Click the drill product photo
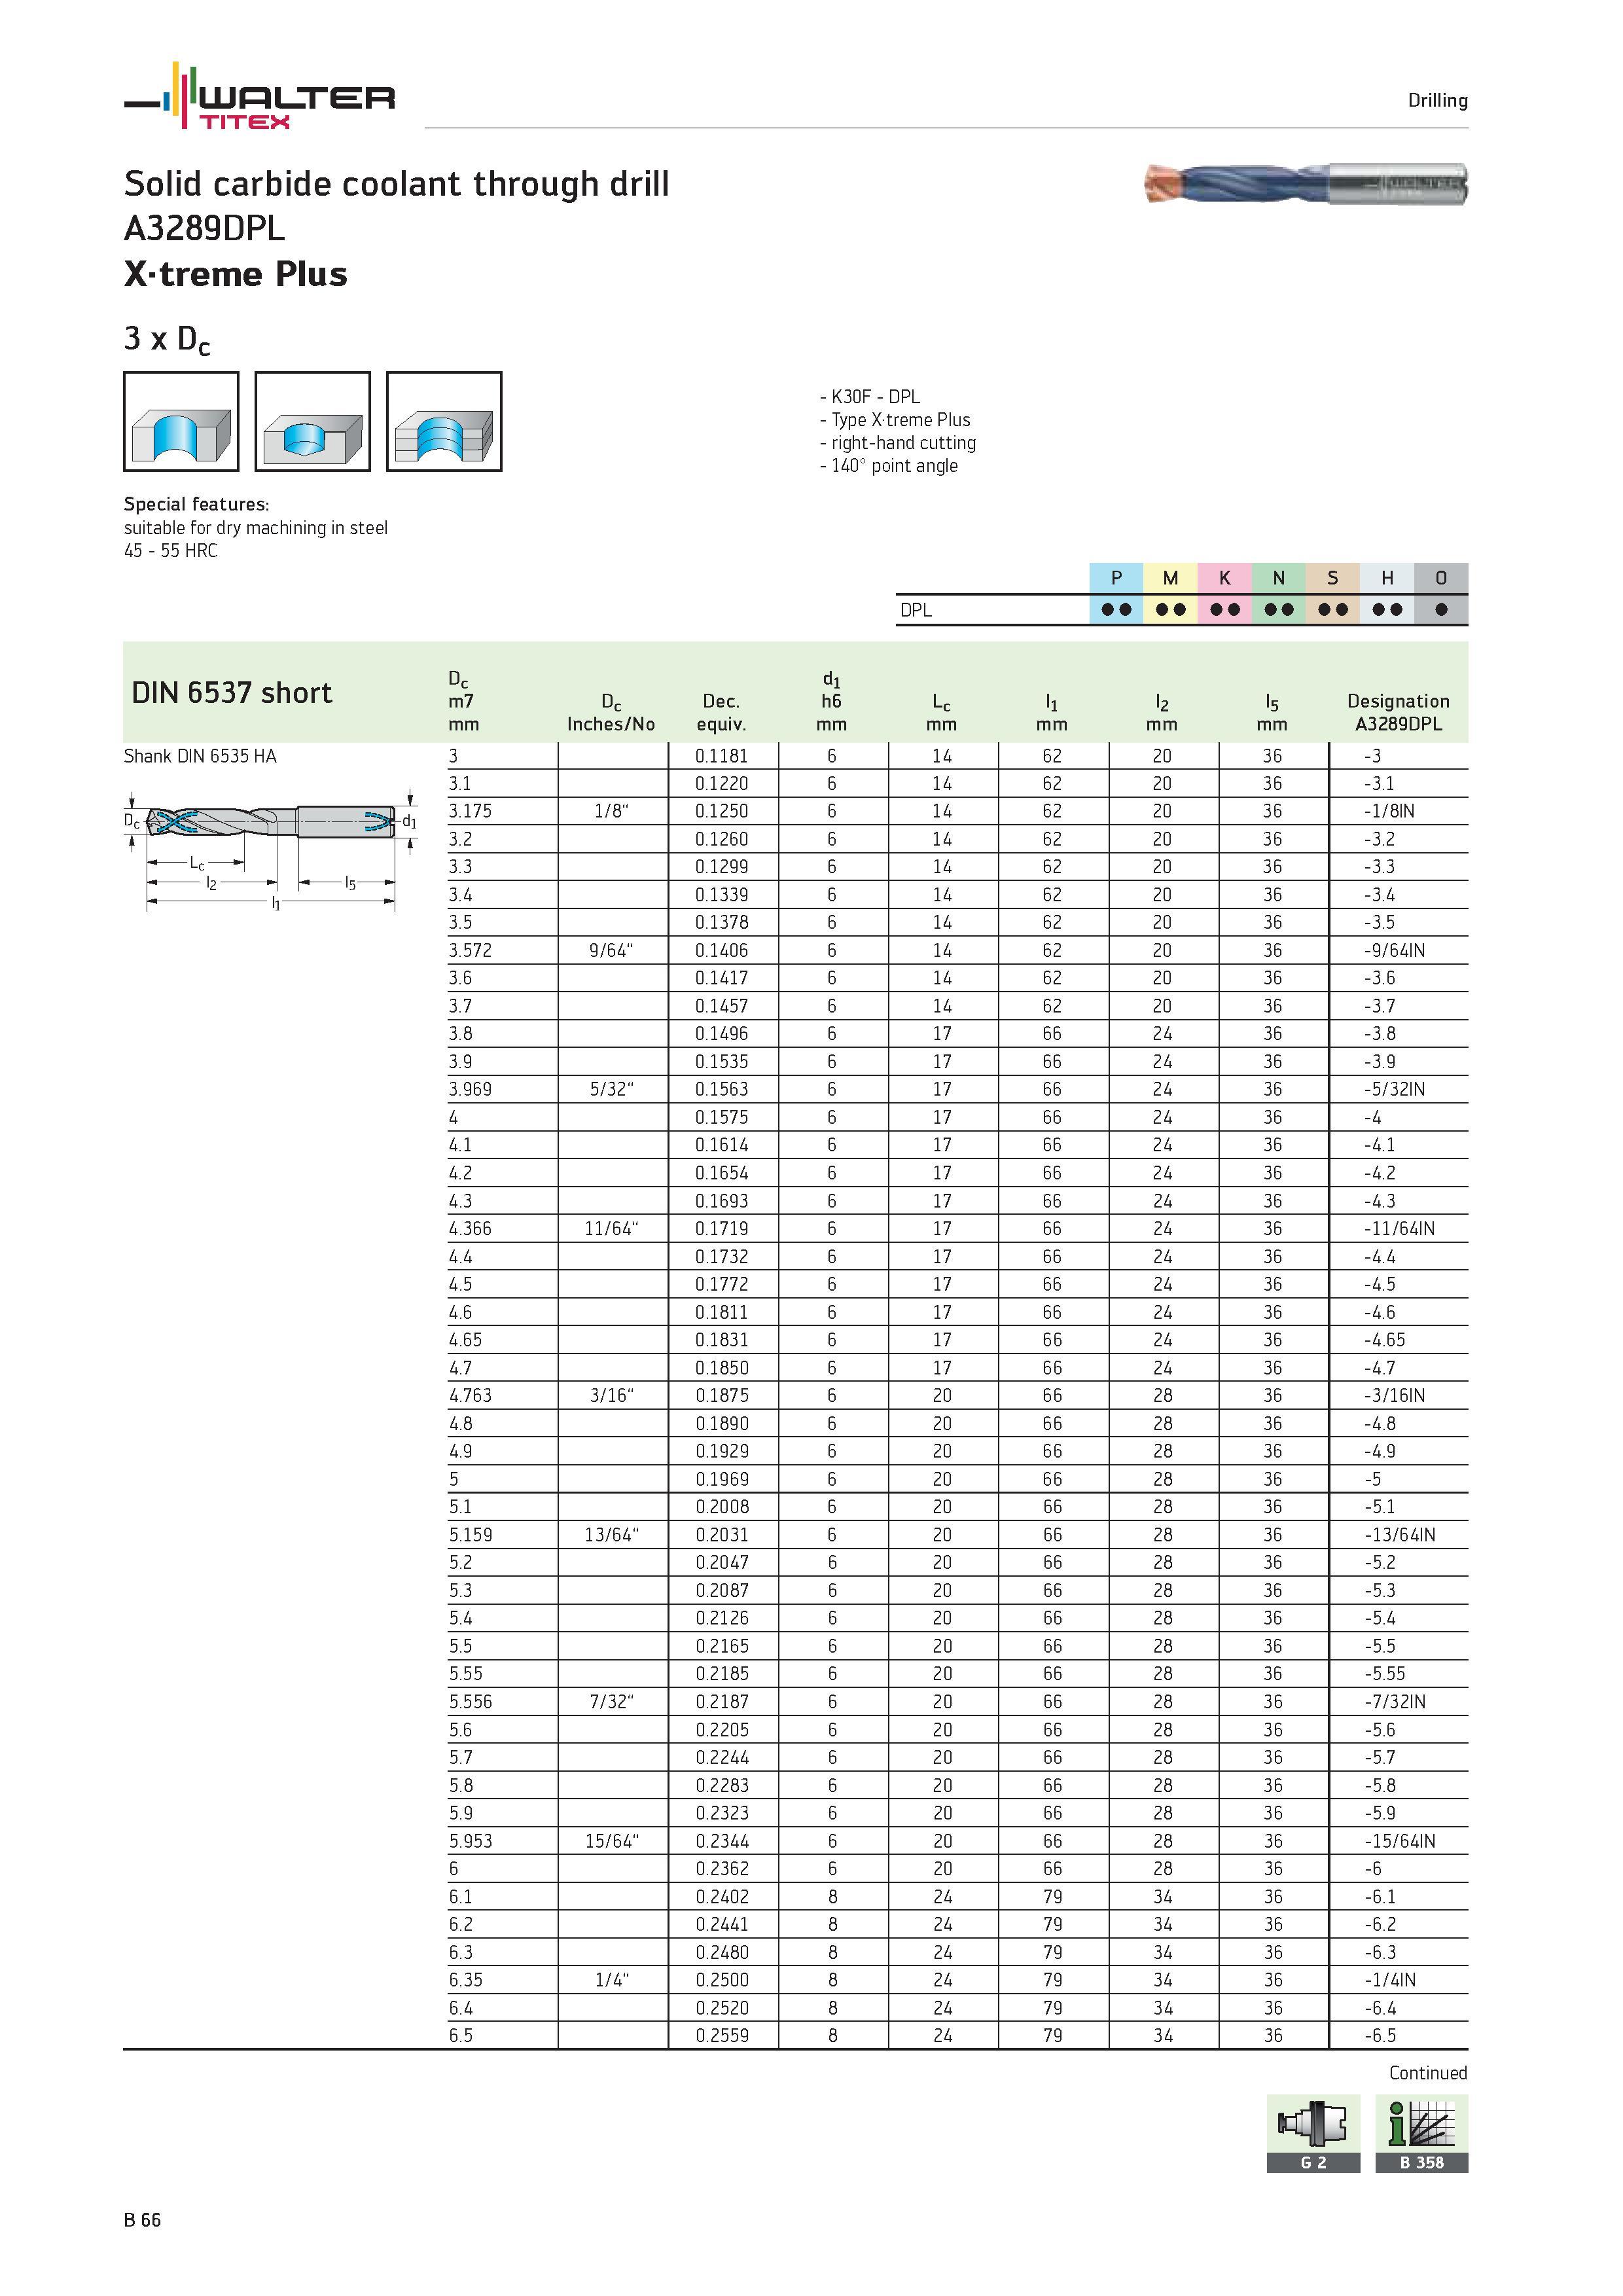1623x2296 pixels. (x=1305, y=184)
